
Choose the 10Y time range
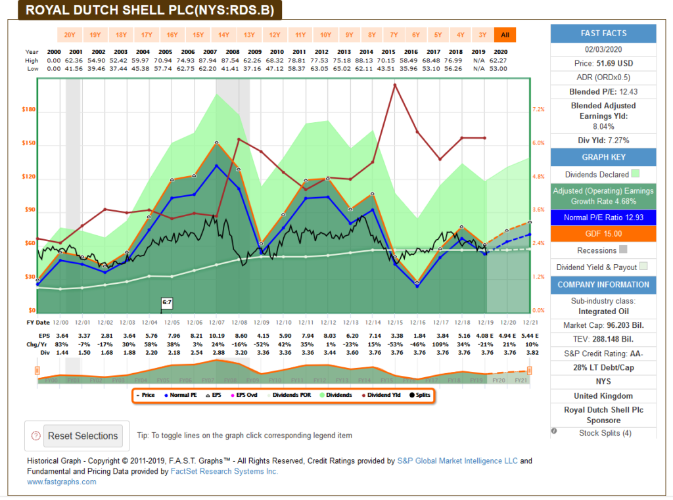pyautogui.click(x=326, y=35)
